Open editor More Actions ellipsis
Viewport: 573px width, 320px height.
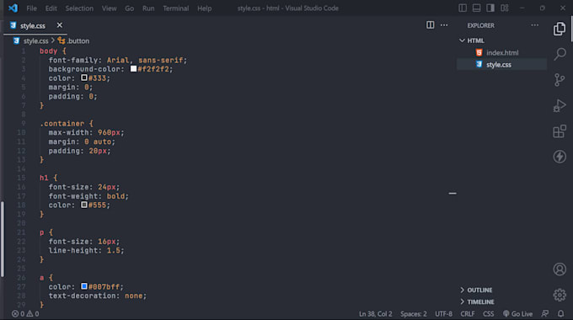pyautogui.click(x=444, y=25)
